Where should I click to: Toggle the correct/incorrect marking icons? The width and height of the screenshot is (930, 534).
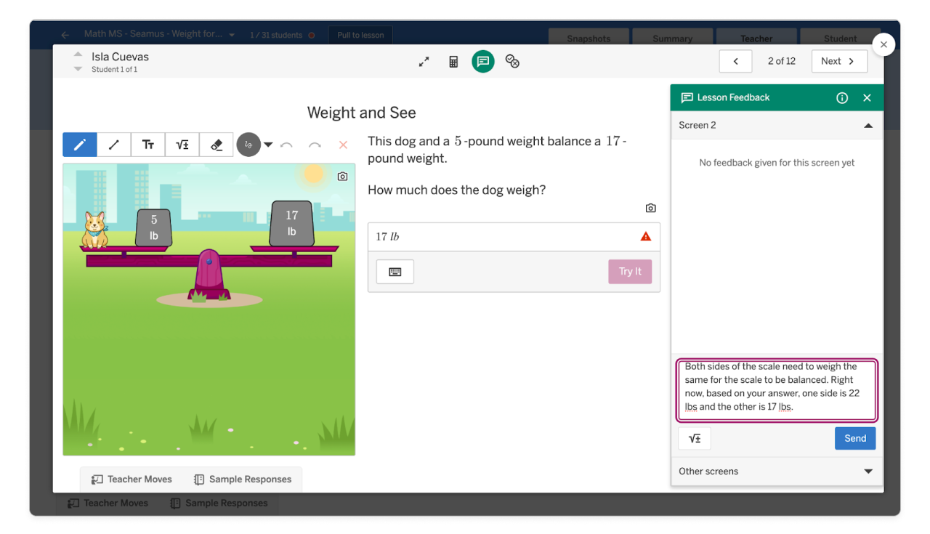click(x=512, y=61)
